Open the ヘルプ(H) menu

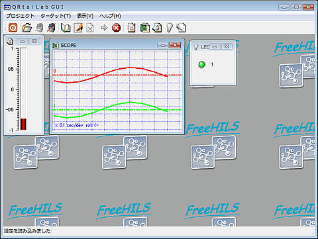point(110,16)
